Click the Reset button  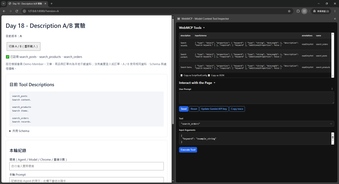pyautogui.click(x=194, y=109)
